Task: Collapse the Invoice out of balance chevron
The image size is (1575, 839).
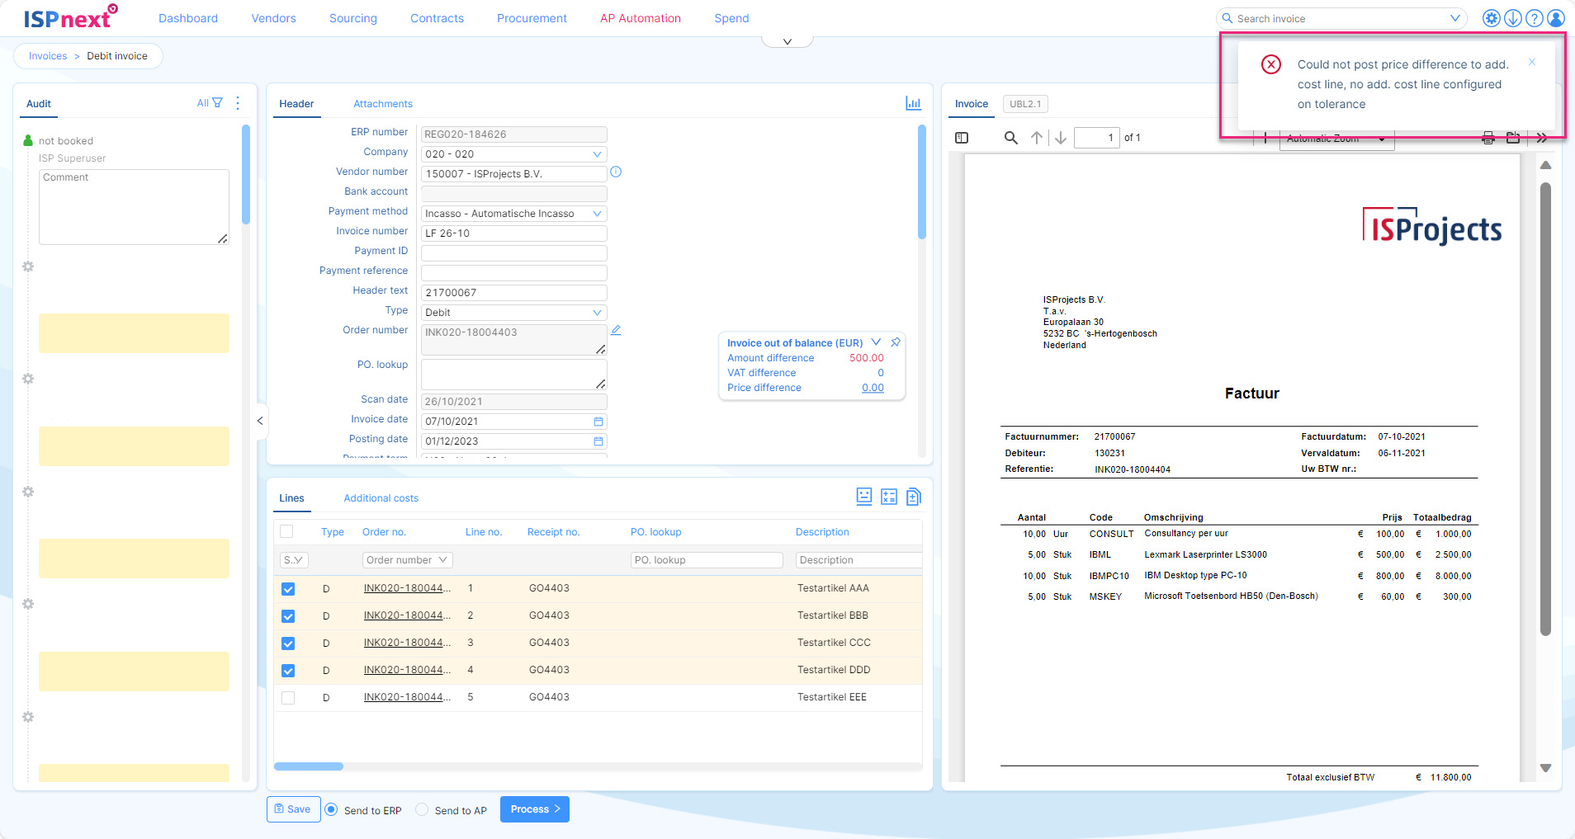Action: [x=876, y=342]
